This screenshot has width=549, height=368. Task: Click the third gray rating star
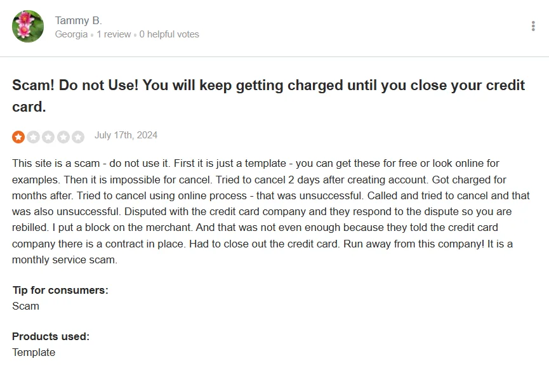click(48, 137)
